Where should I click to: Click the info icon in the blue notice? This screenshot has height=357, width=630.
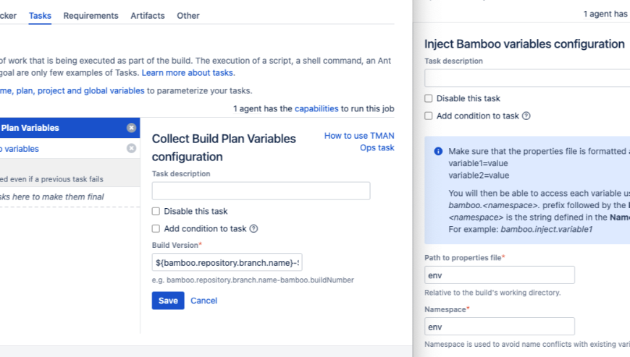[438, 152]
